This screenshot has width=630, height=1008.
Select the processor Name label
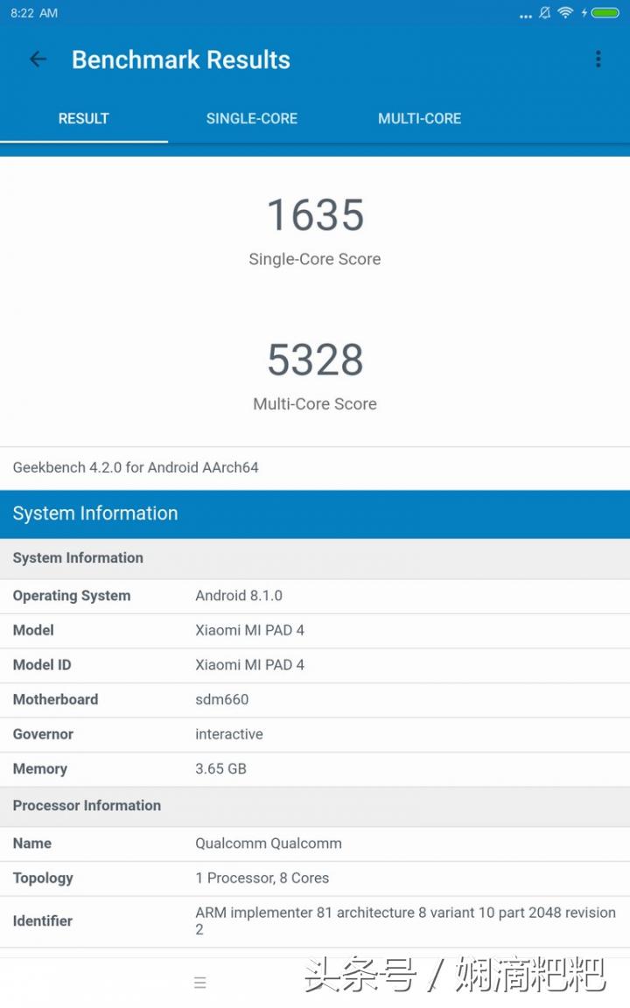[32, 843]
